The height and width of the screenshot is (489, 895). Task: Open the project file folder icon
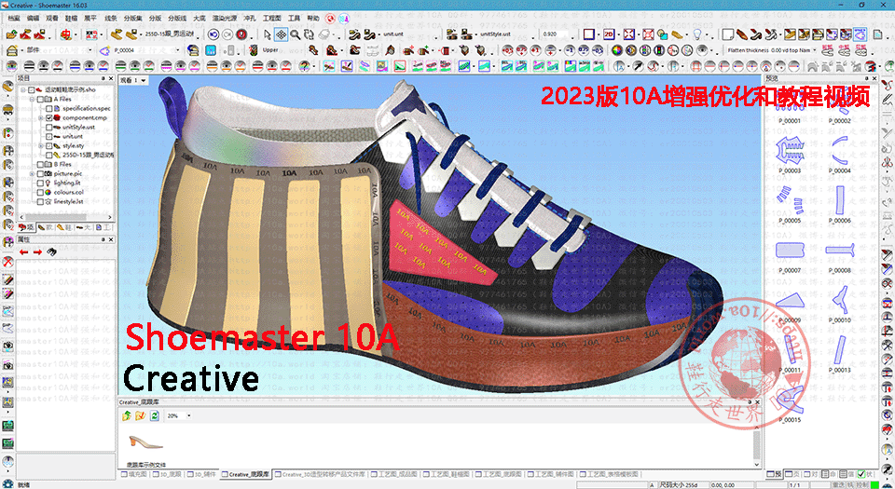pos(11,34)
